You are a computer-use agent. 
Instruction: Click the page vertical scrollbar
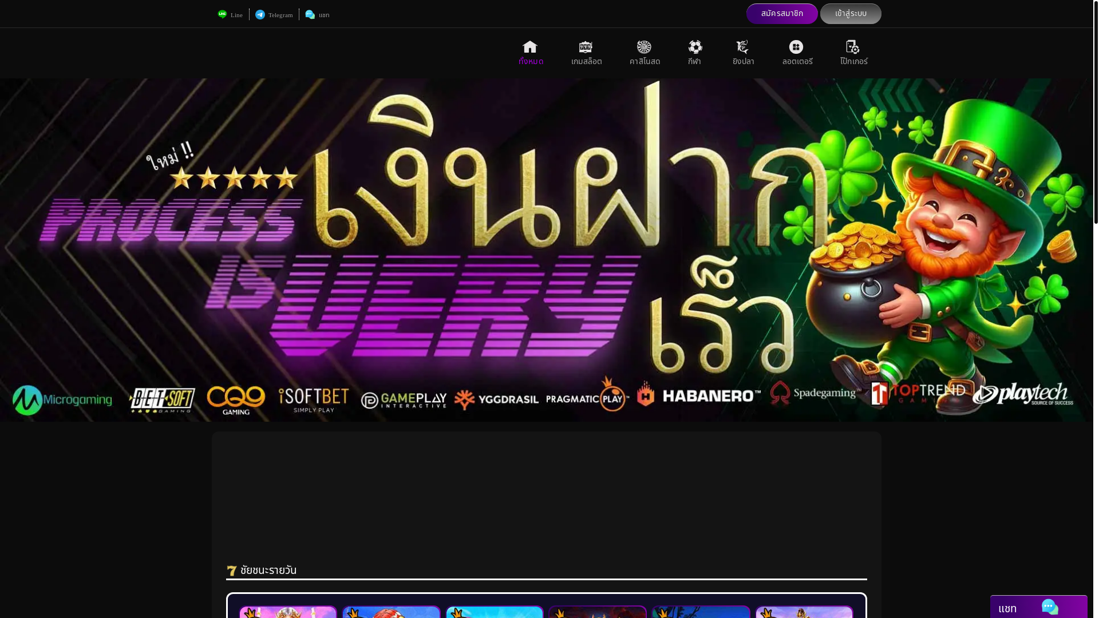(1096, 112)
